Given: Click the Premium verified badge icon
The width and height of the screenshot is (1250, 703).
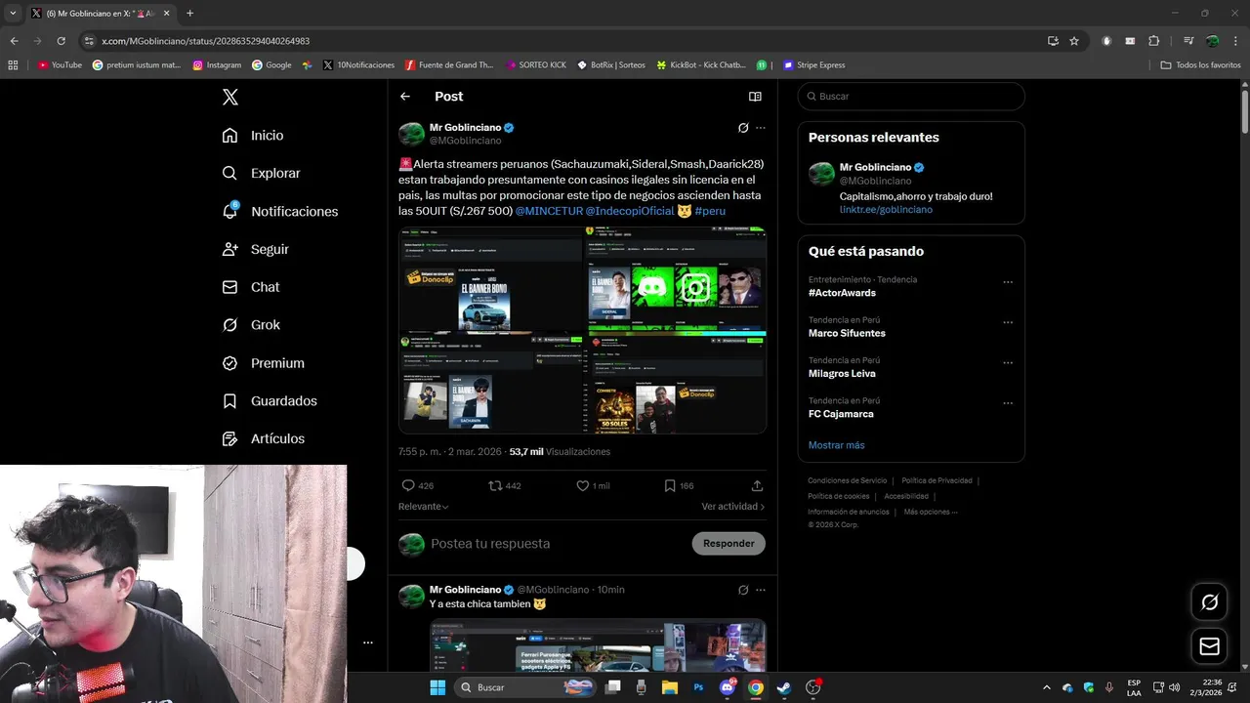Looking at the screenshot, I should point(229,363).
